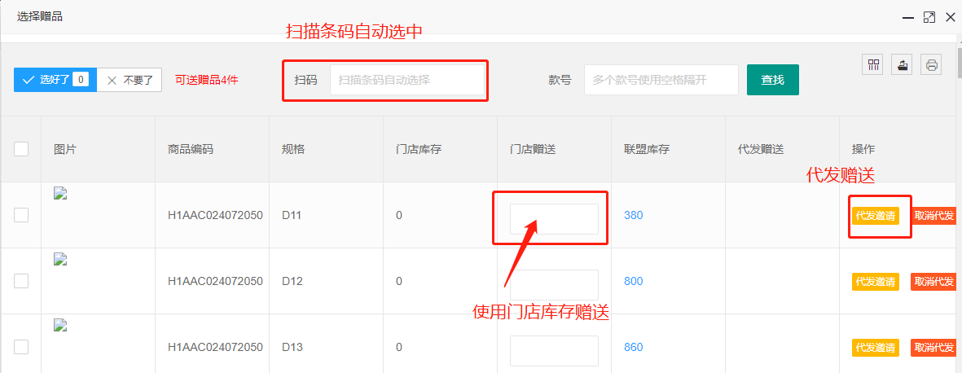Tick the checkbox for row D12

(21, 281)
